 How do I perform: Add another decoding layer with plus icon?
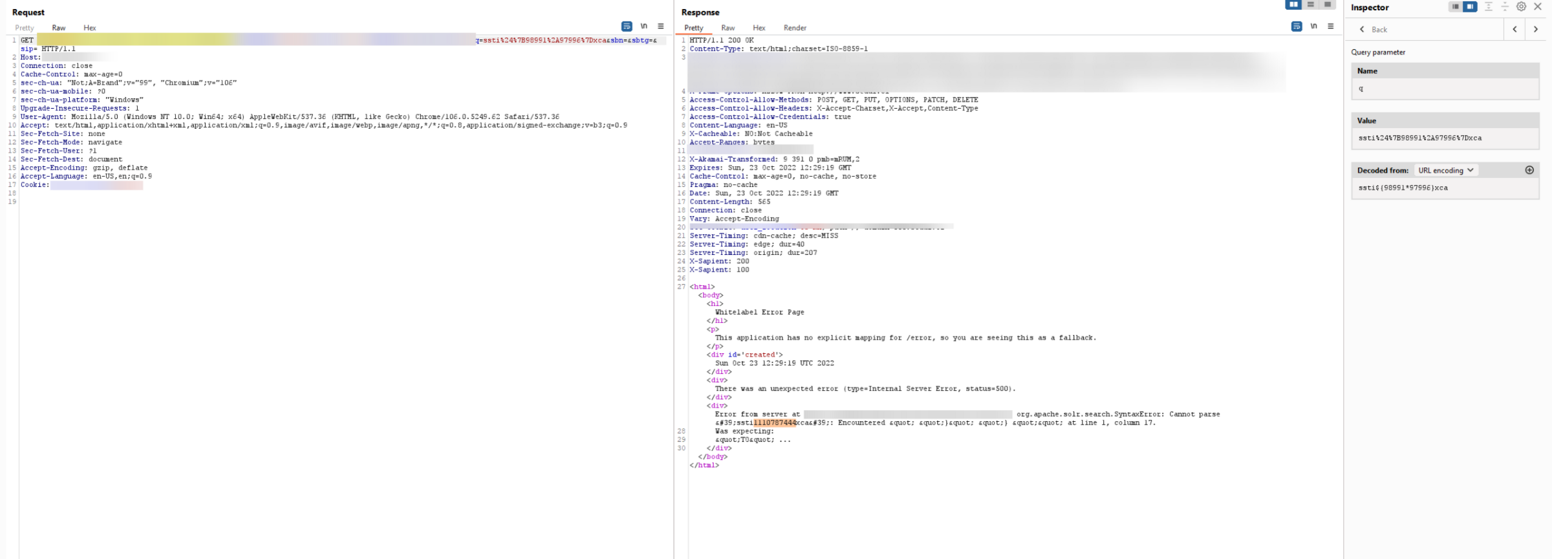[x=1529, y=170]
